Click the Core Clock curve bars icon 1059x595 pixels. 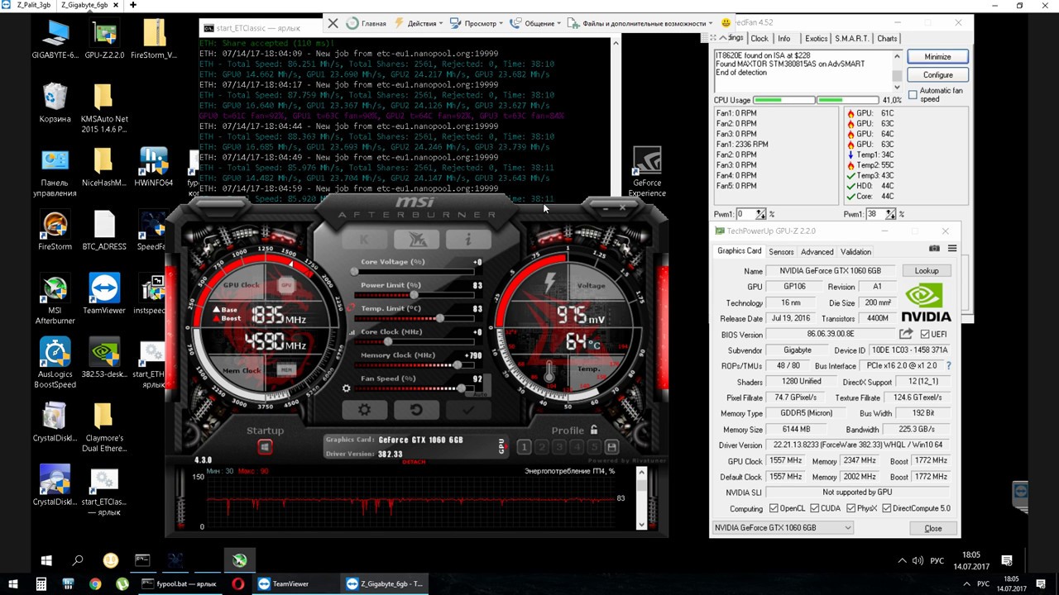[353, 332]
